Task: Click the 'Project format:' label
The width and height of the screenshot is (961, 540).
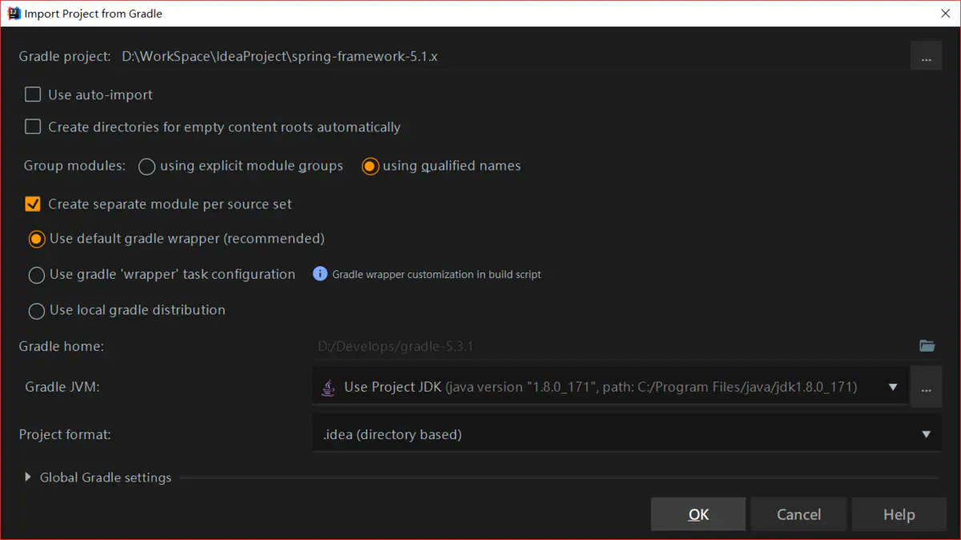Action: pyautogui.click(x=65, y=434)
